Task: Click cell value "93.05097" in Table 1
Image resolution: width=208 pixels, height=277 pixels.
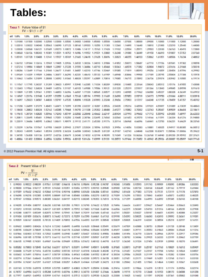Action: click(181, 139)
